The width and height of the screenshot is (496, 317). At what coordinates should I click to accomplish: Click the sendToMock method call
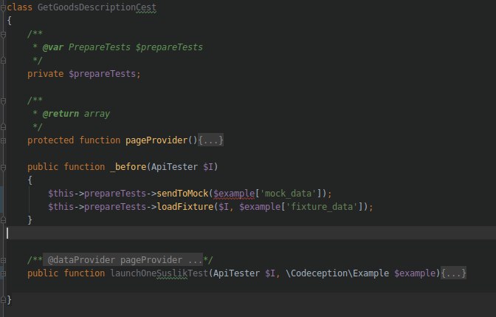[182, 194]
